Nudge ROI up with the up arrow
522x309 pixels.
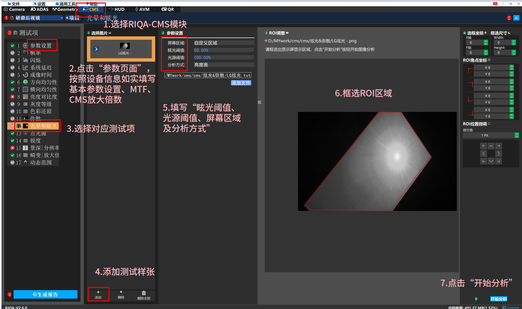491,146
